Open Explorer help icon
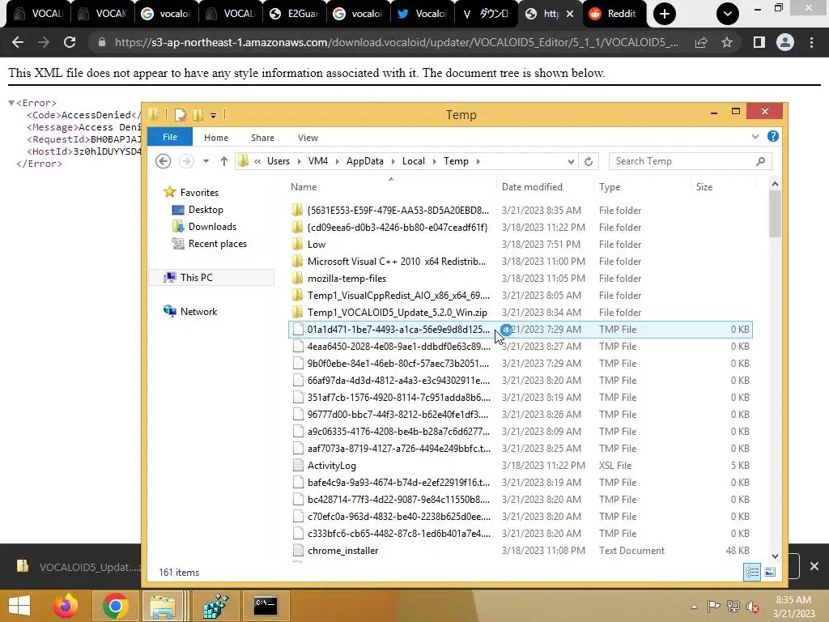This screenshot has width=829, height=622. [773, 136]
